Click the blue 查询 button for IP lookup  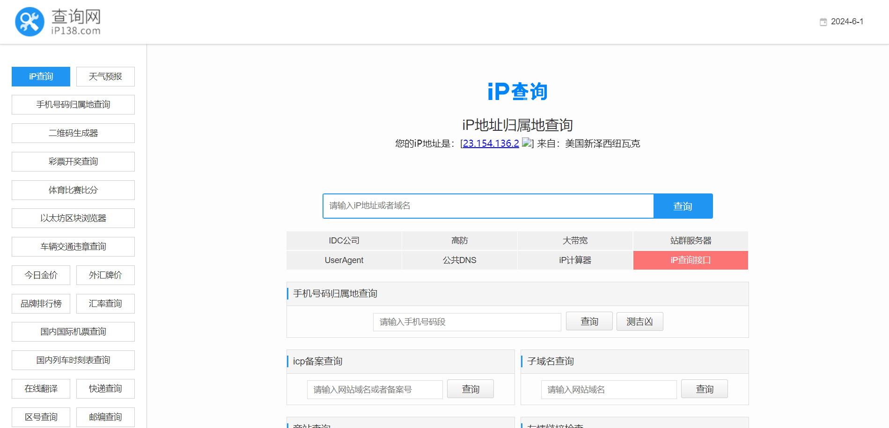(683, 206)
